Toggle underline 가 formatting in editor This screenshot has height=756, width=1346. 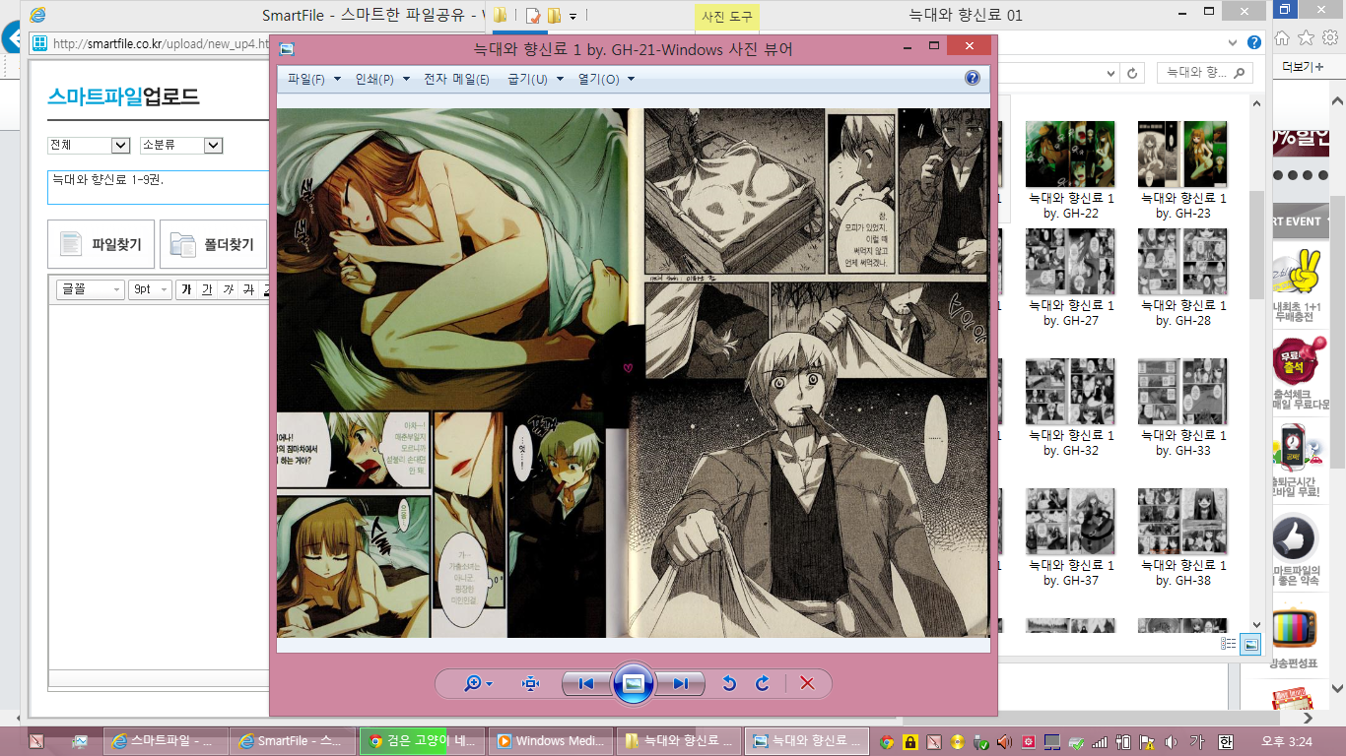point(207,289)
